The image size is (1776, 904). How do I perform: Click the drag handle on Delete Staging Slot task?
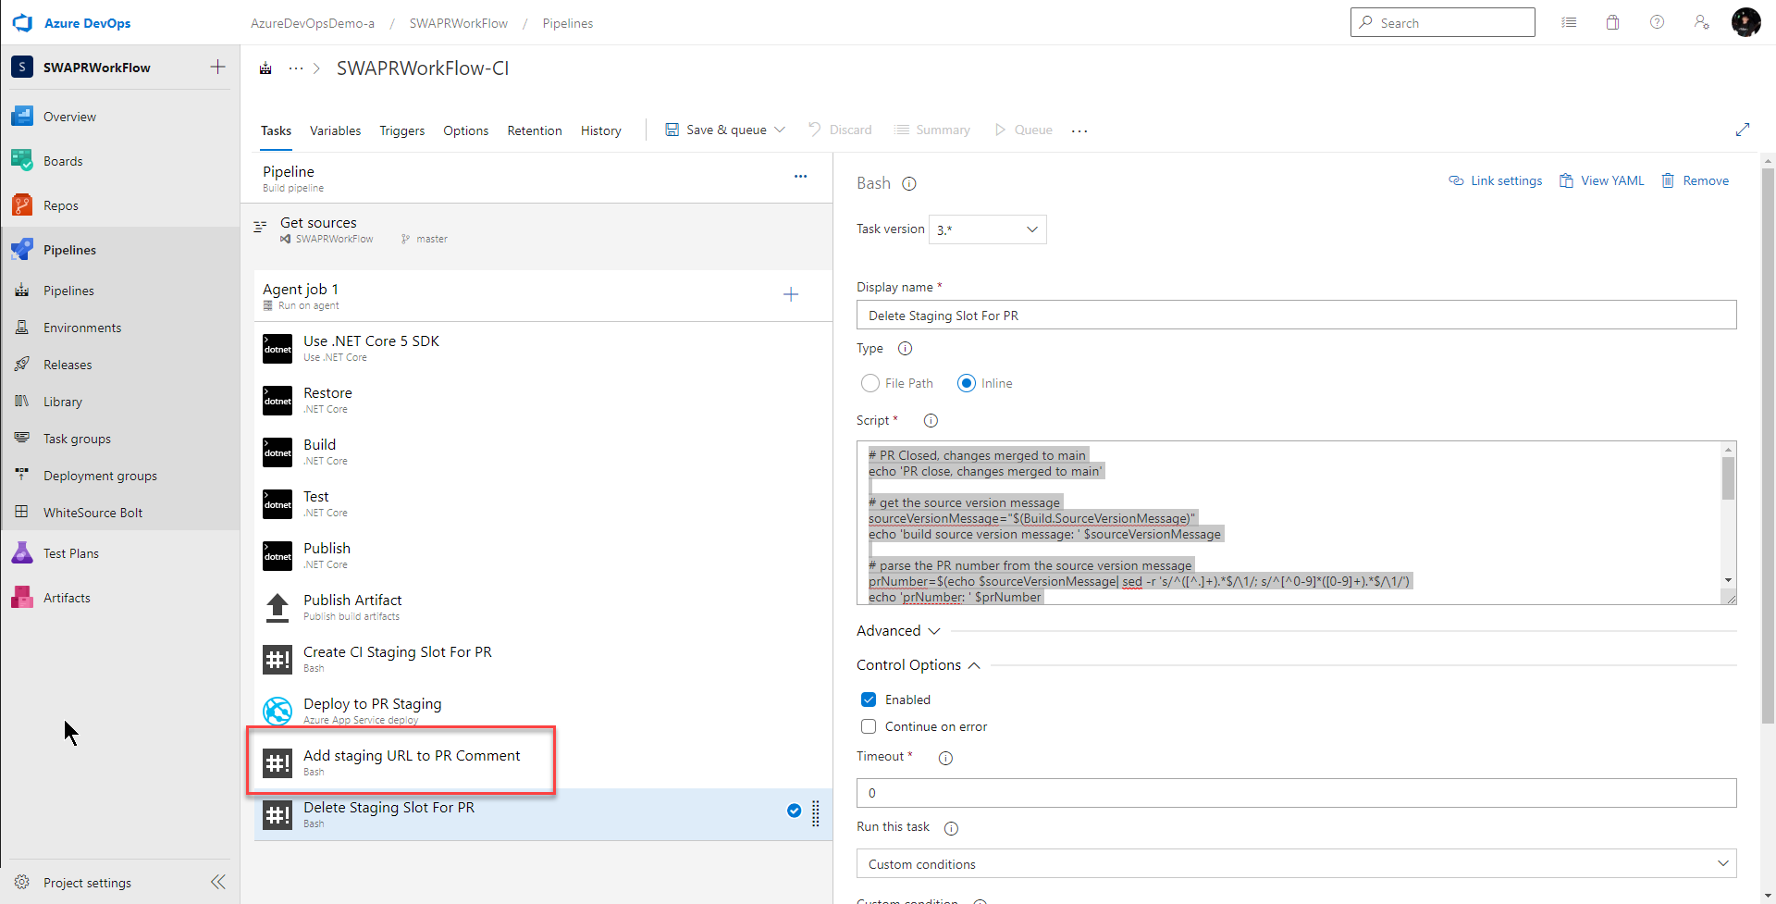point(816,813)
